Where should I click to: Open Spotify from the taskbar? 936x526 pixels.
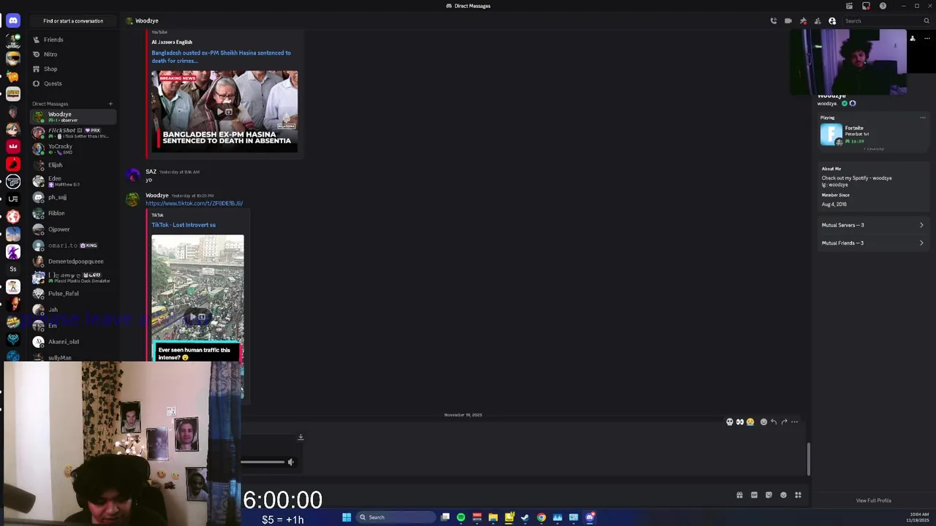[x=461, y=517]
